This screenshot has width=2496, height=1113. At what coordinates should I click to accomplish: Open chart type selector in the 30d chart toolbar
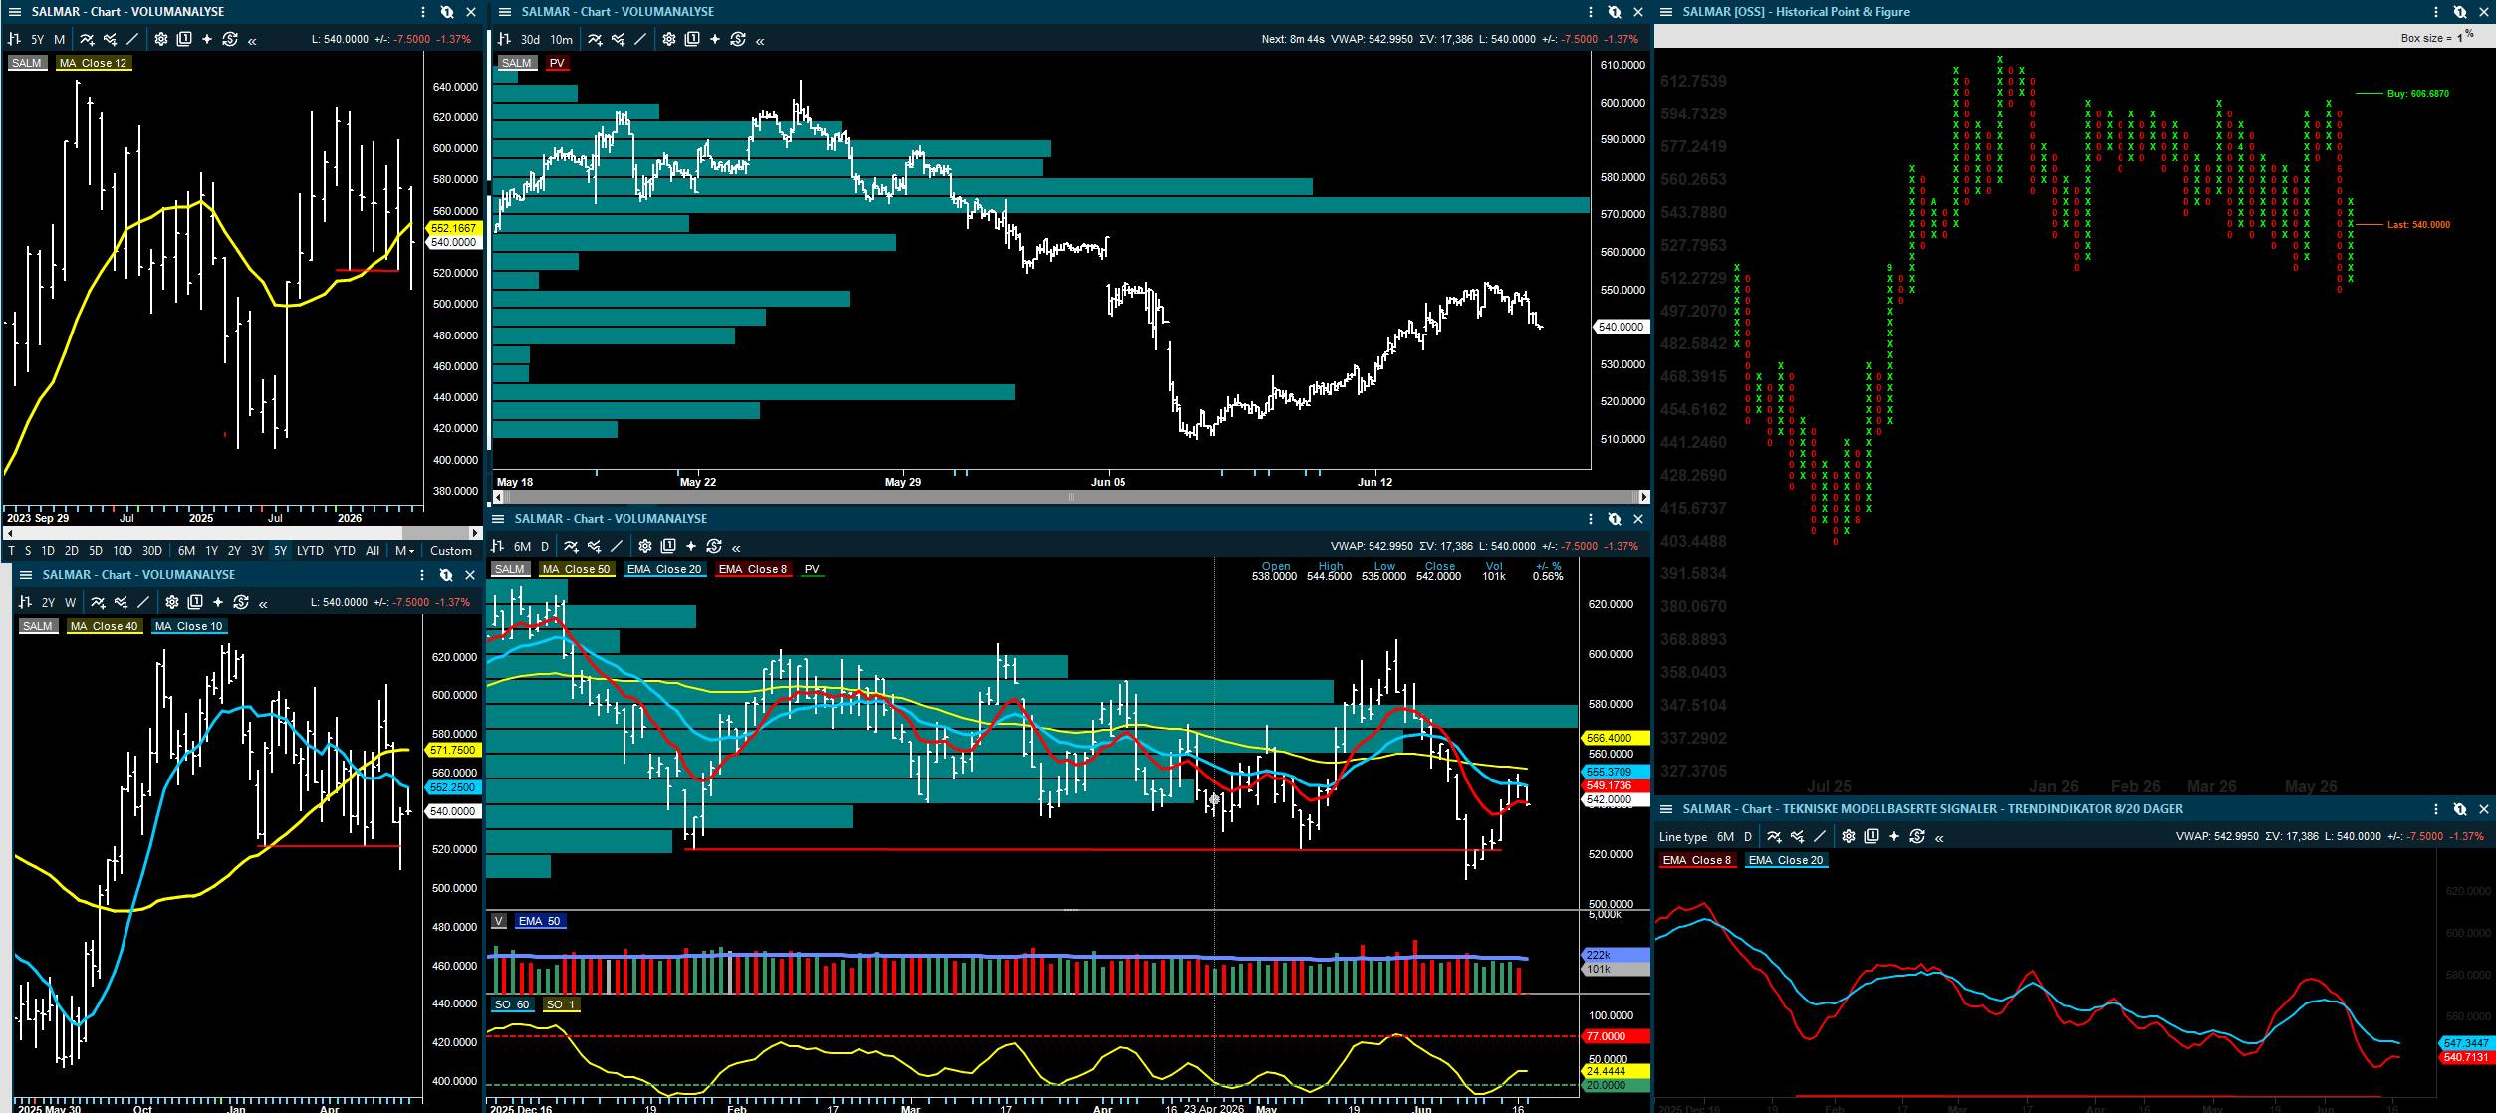click(x=504, y=40)
